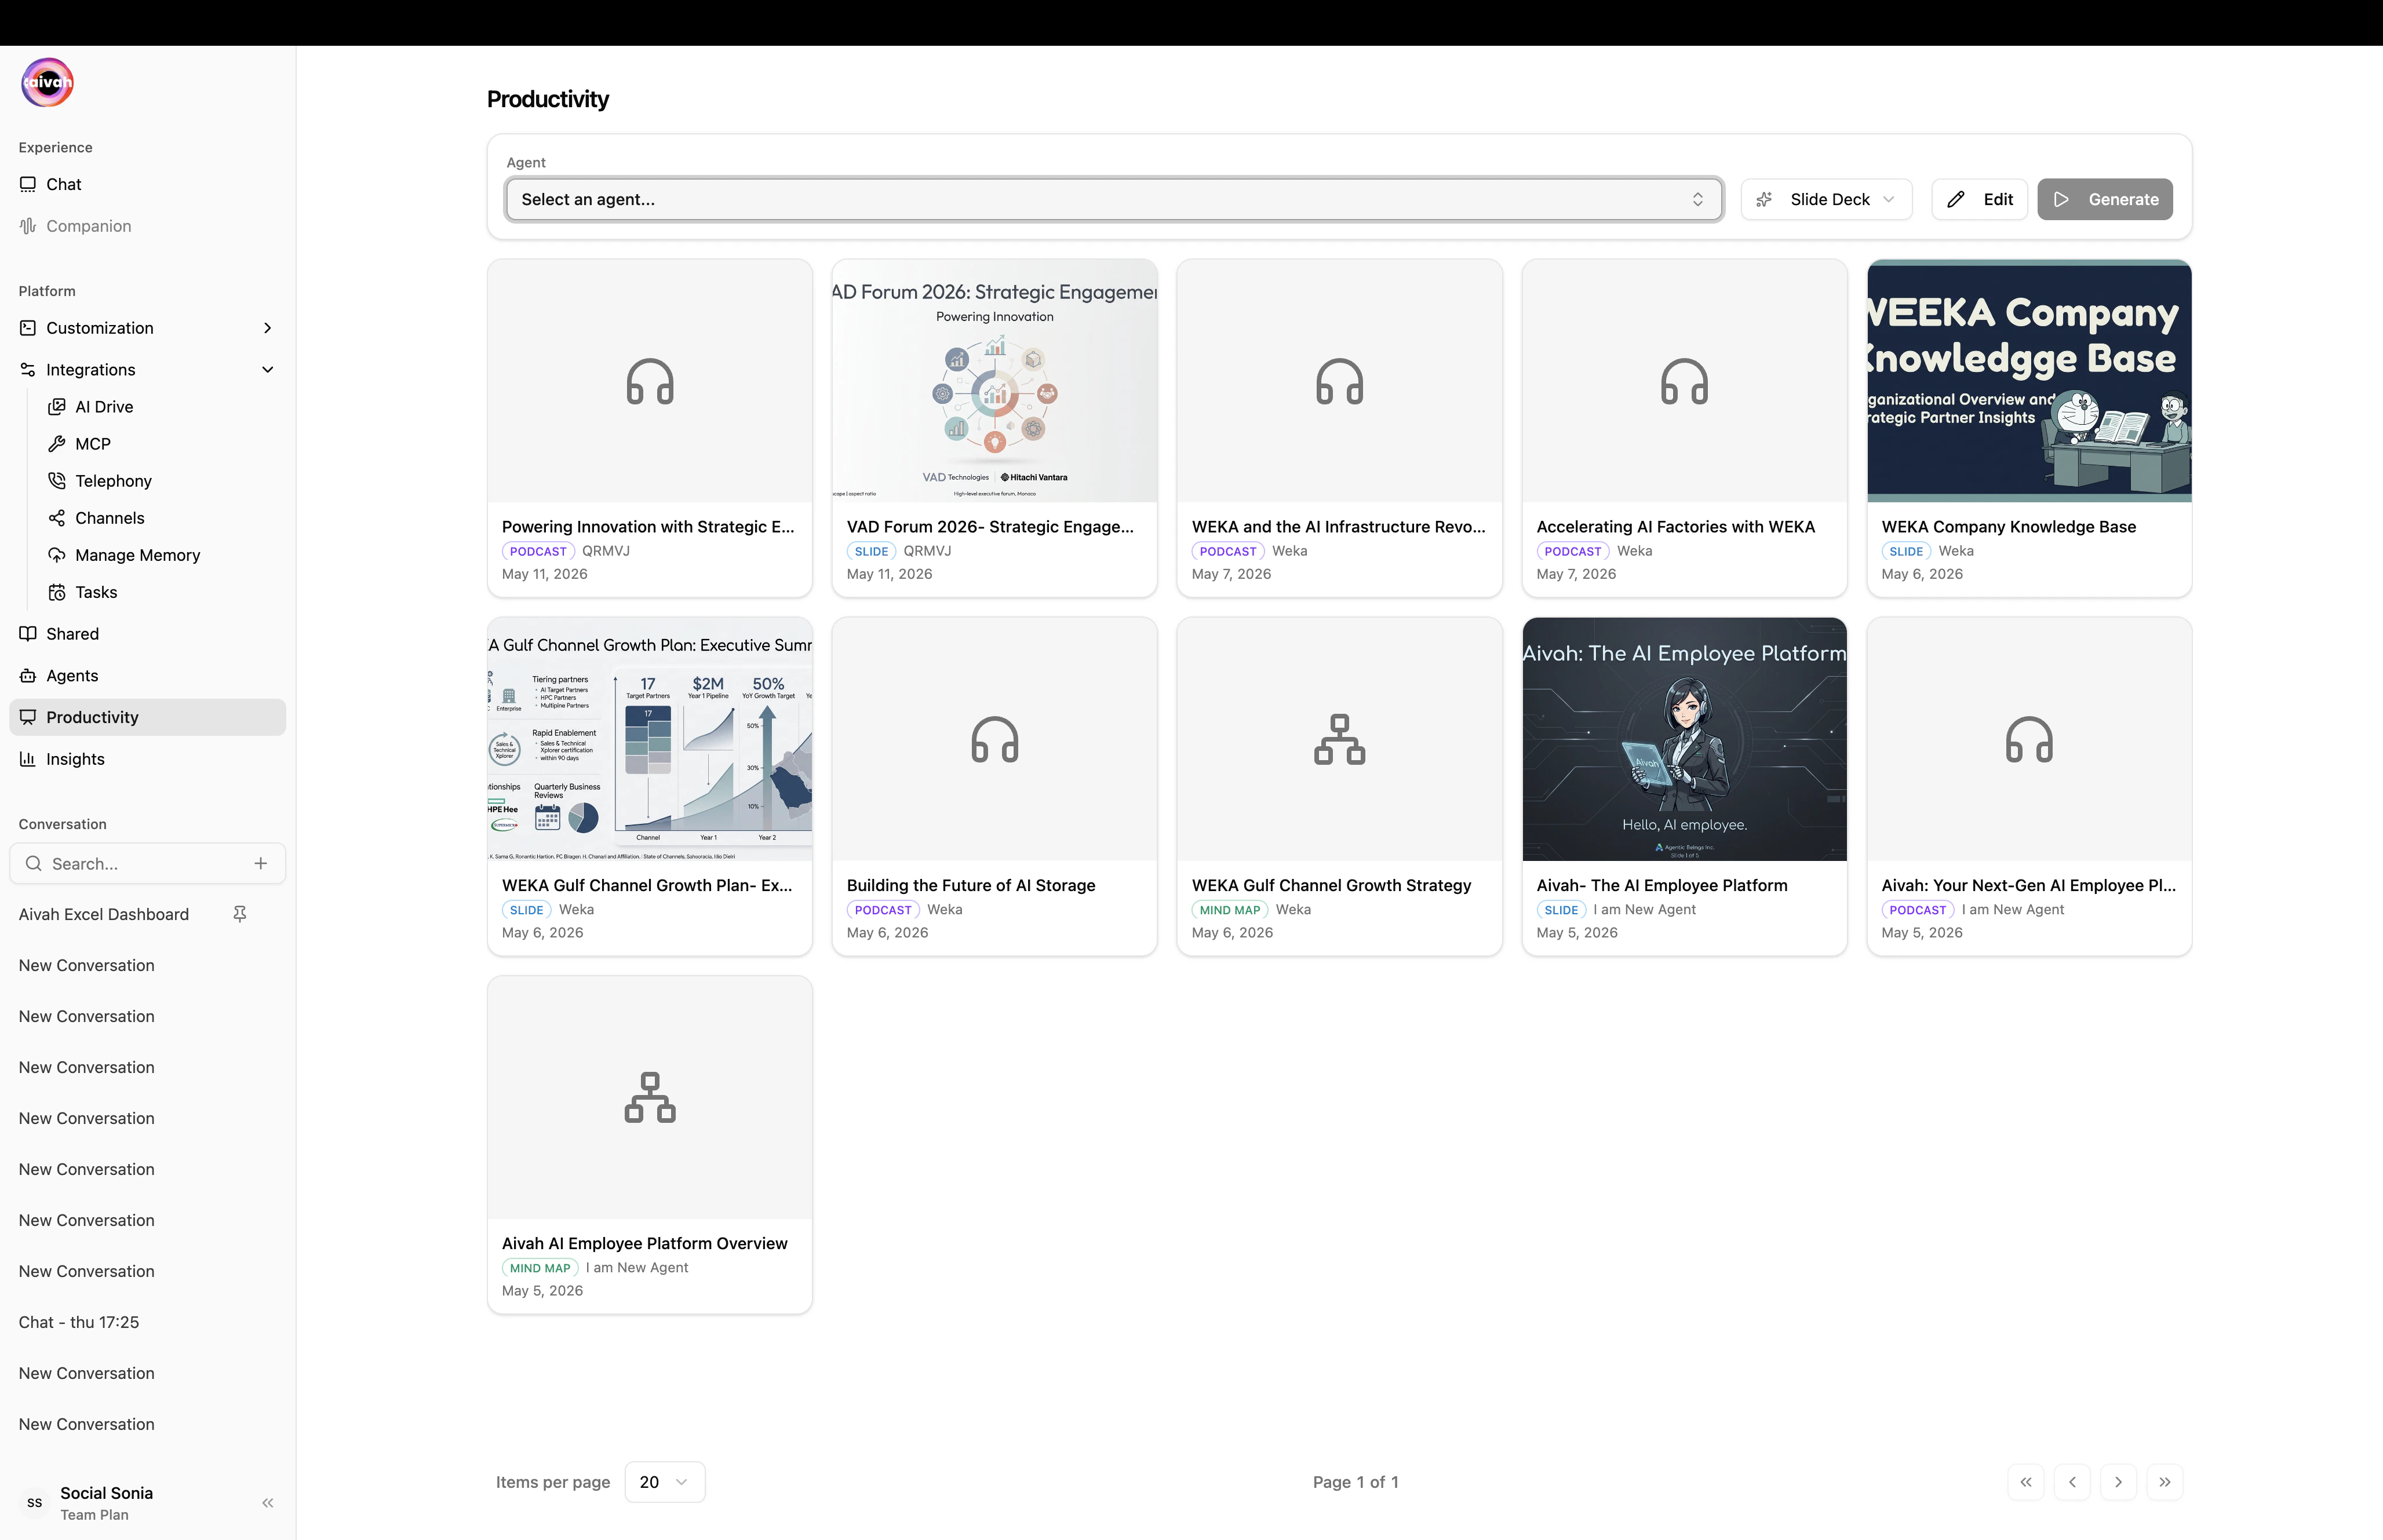The width and height of the screenshot is (2383, 1540).
Task: Click the headphones icon on Building the Future card
Action: click(995, 740)
